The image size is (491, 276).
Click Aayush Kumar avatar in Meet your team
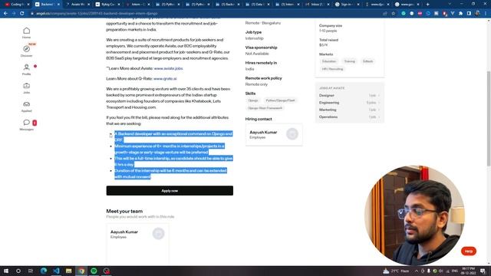tap(159, 233)
